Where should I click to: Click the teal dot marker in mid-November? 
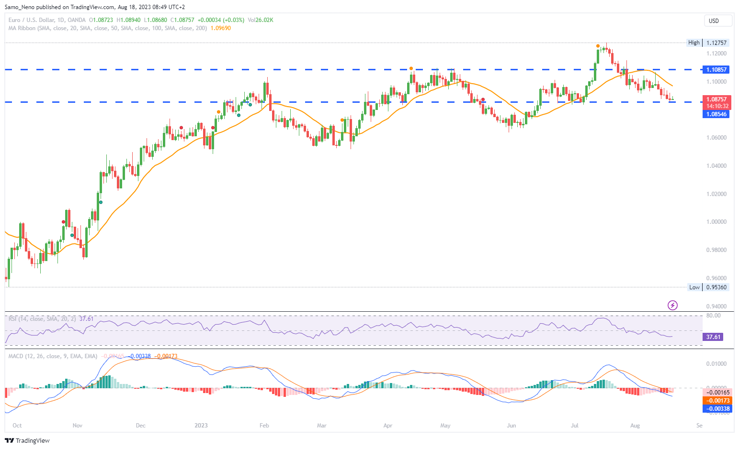point(101,202)
